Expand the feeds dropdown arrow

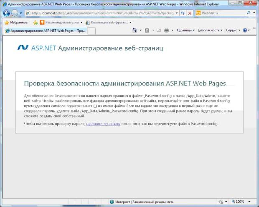click(153, 30)
